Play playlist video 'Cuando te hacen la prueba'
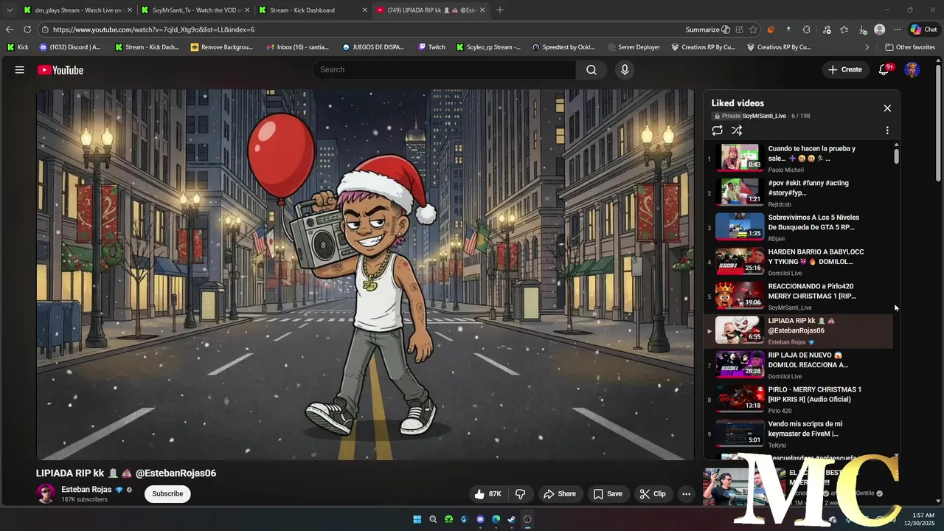 [x=799, y=159]
